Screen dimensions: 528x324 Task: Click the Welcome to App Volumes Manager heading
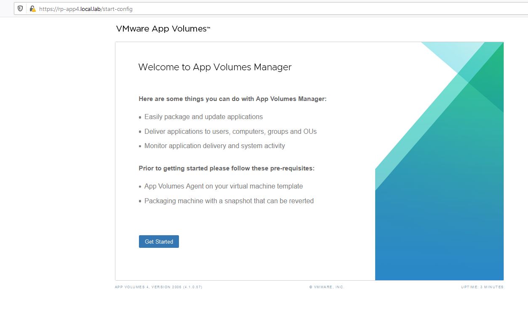(x=215, y=67)
